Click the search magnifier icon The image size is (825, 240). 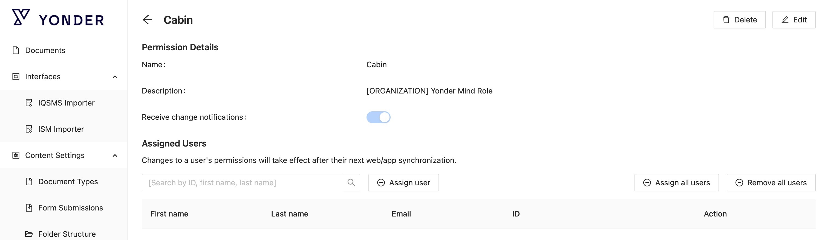pyautogui.click(x=351, y=183)
